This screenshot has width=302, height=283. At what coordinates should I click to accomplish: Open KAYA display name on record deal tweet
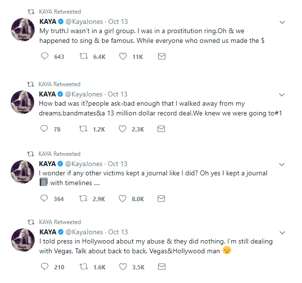click(47, 94)
